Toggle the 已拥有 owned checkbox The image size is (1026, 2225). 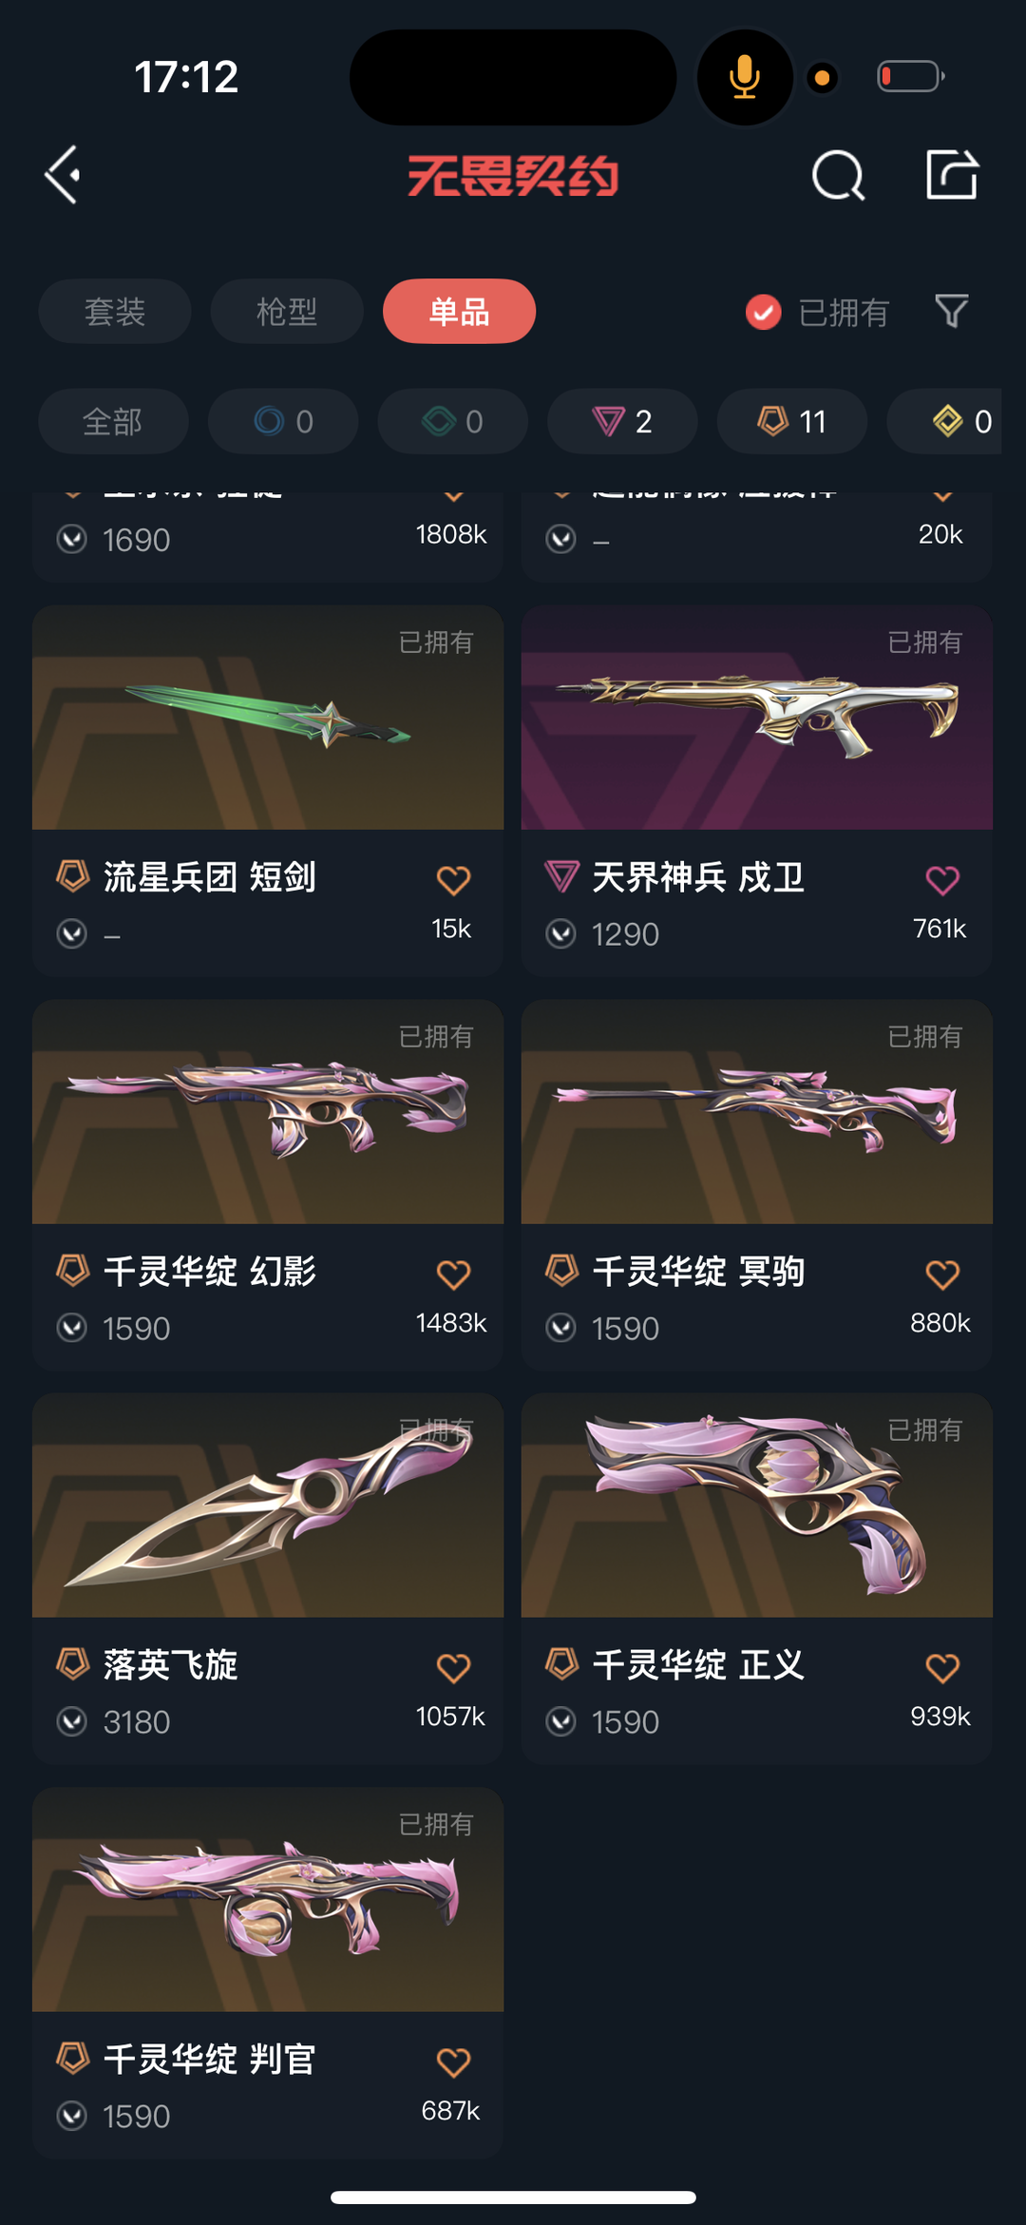763,312
